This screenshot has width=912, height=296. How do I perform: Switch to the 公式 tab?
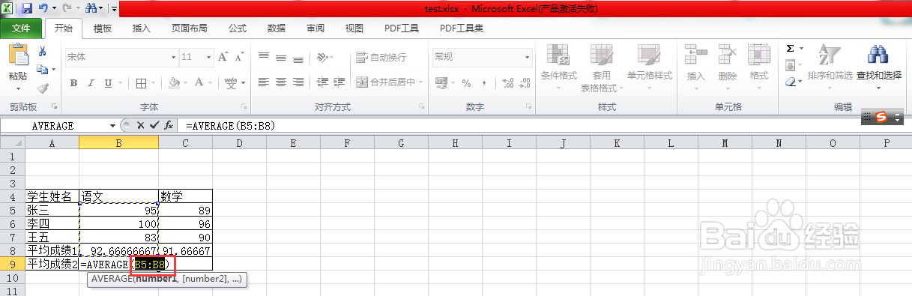238,28
